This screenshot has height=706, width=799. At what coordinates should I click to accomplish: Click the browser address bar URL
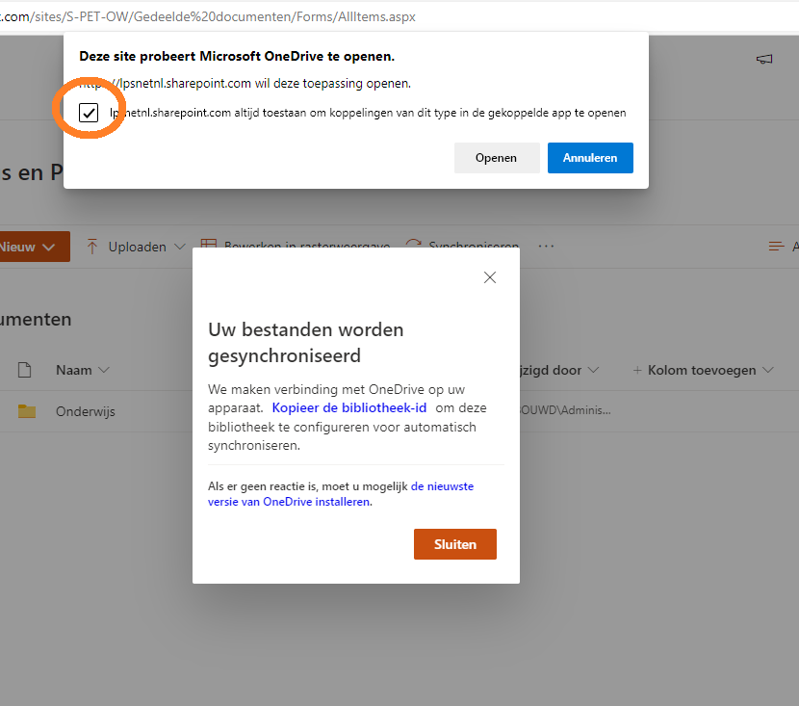pos(212,16)
